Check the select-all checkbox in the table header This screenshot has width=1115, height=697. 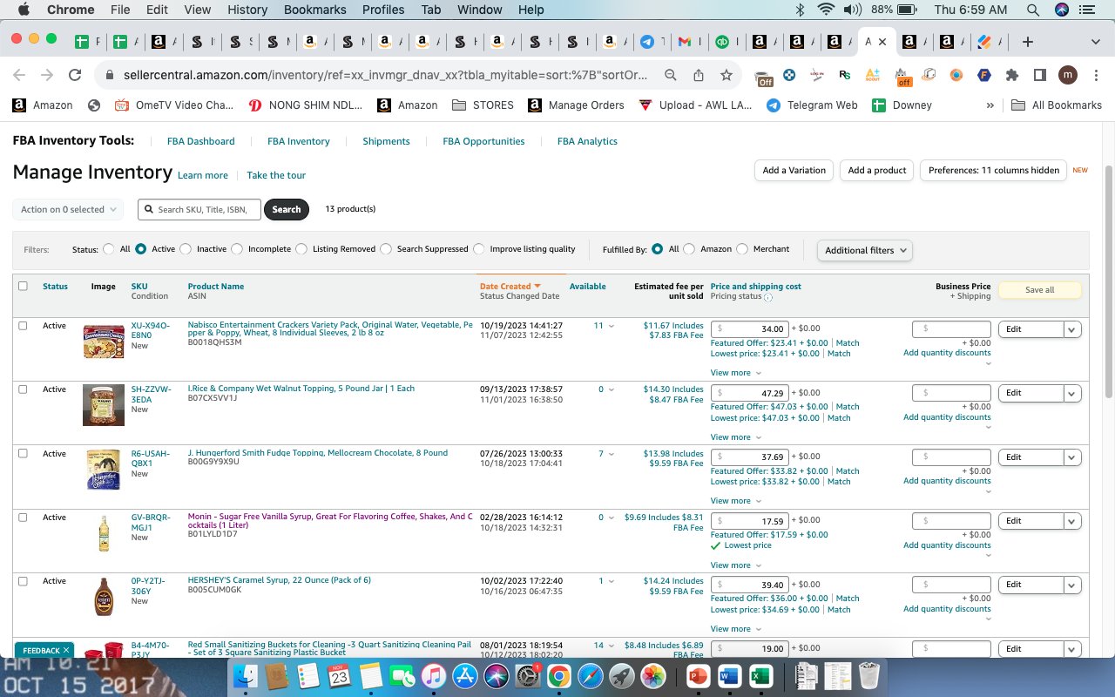coord(23,286)
